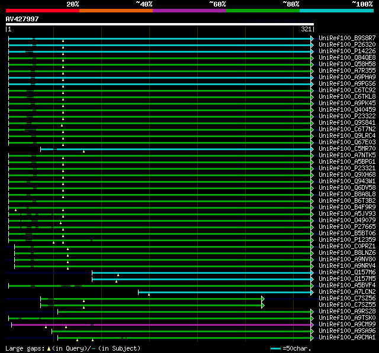Viewport: 379px width, 353px height.
Task: Click the yellow gap marker on A7LCN2 row
Action: coord(149,294)
